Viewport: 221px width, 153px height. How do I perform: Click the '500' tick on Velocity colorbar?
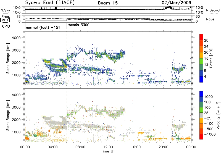(x=207, y=102)
